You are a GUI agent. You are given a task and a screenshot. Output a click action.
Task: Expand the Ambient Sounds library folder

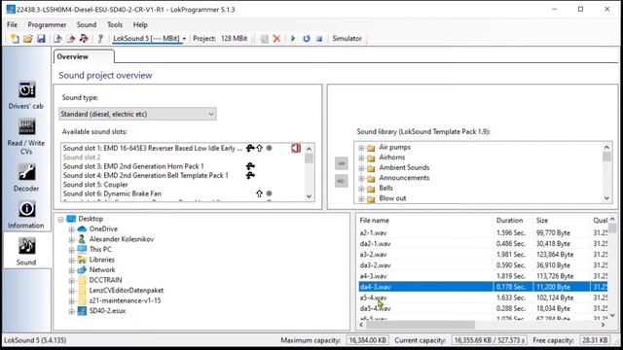click(361, 168)
